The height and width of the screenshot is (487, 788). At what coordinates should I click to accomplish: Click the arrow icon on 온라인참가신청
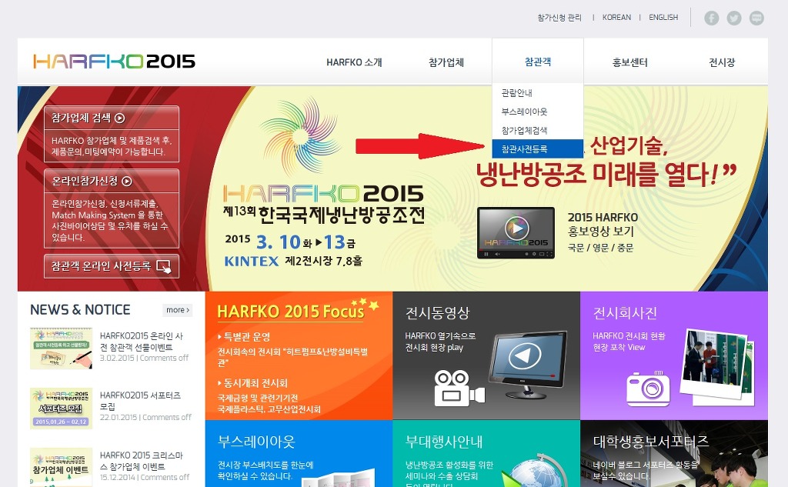[127, 182]
